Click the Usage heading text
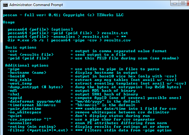189x135 pixels. pyautogui.click(x=9, y=22)
